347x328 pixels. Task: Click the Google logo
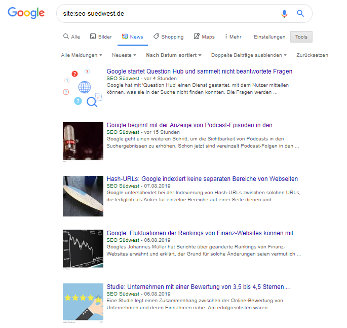tap(26, 13)
